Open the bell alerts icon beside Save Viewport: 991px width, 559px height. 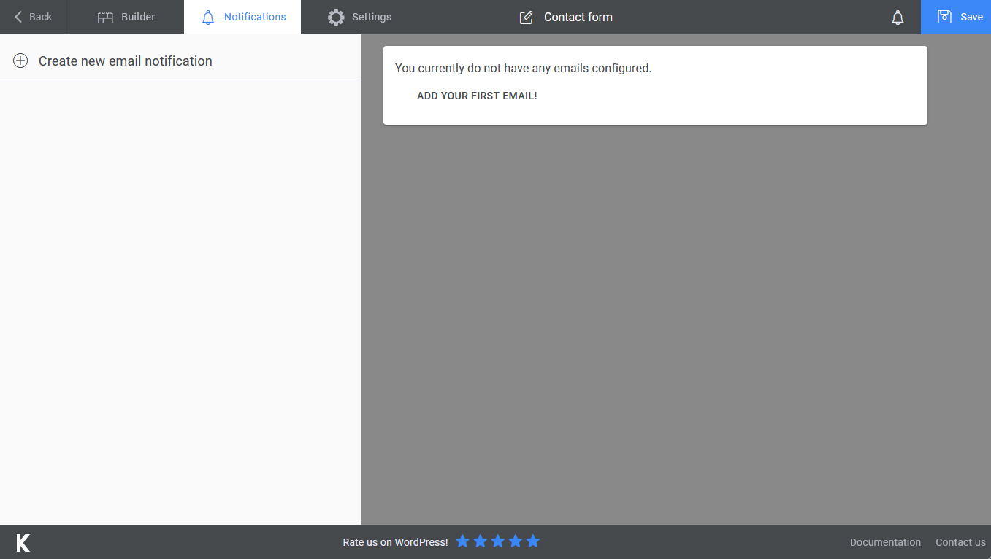point(898,18)
